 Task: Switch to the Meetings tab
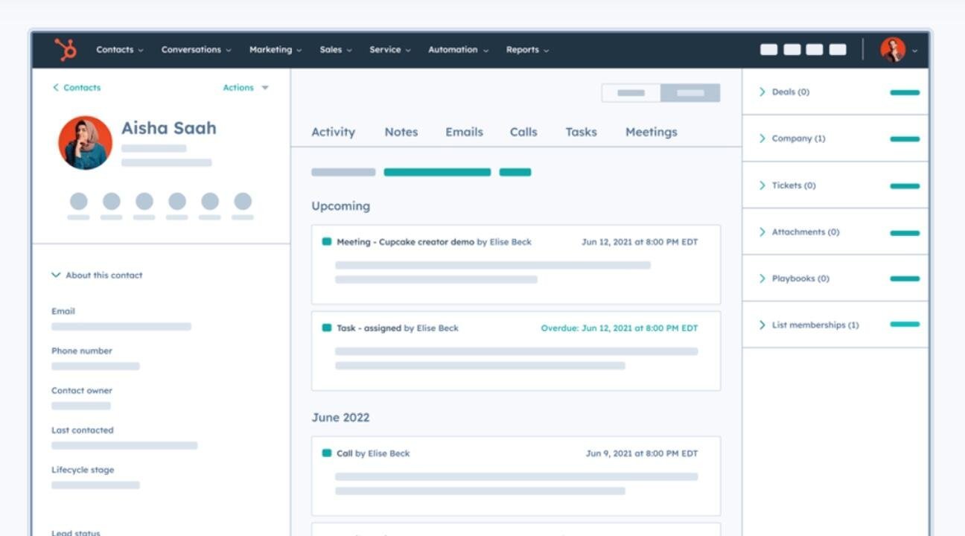pos(651,132)
